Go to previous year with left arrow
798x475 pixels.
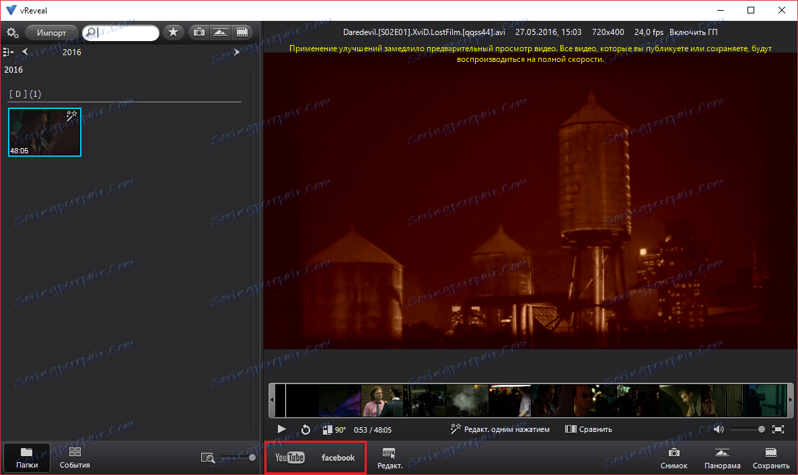(x=25, y=52)
